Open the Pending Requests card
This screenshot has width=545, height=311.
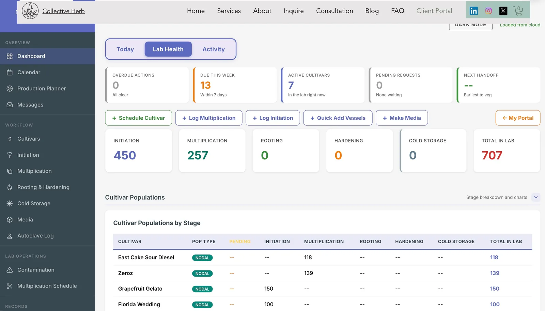click(x=411, y=85)
